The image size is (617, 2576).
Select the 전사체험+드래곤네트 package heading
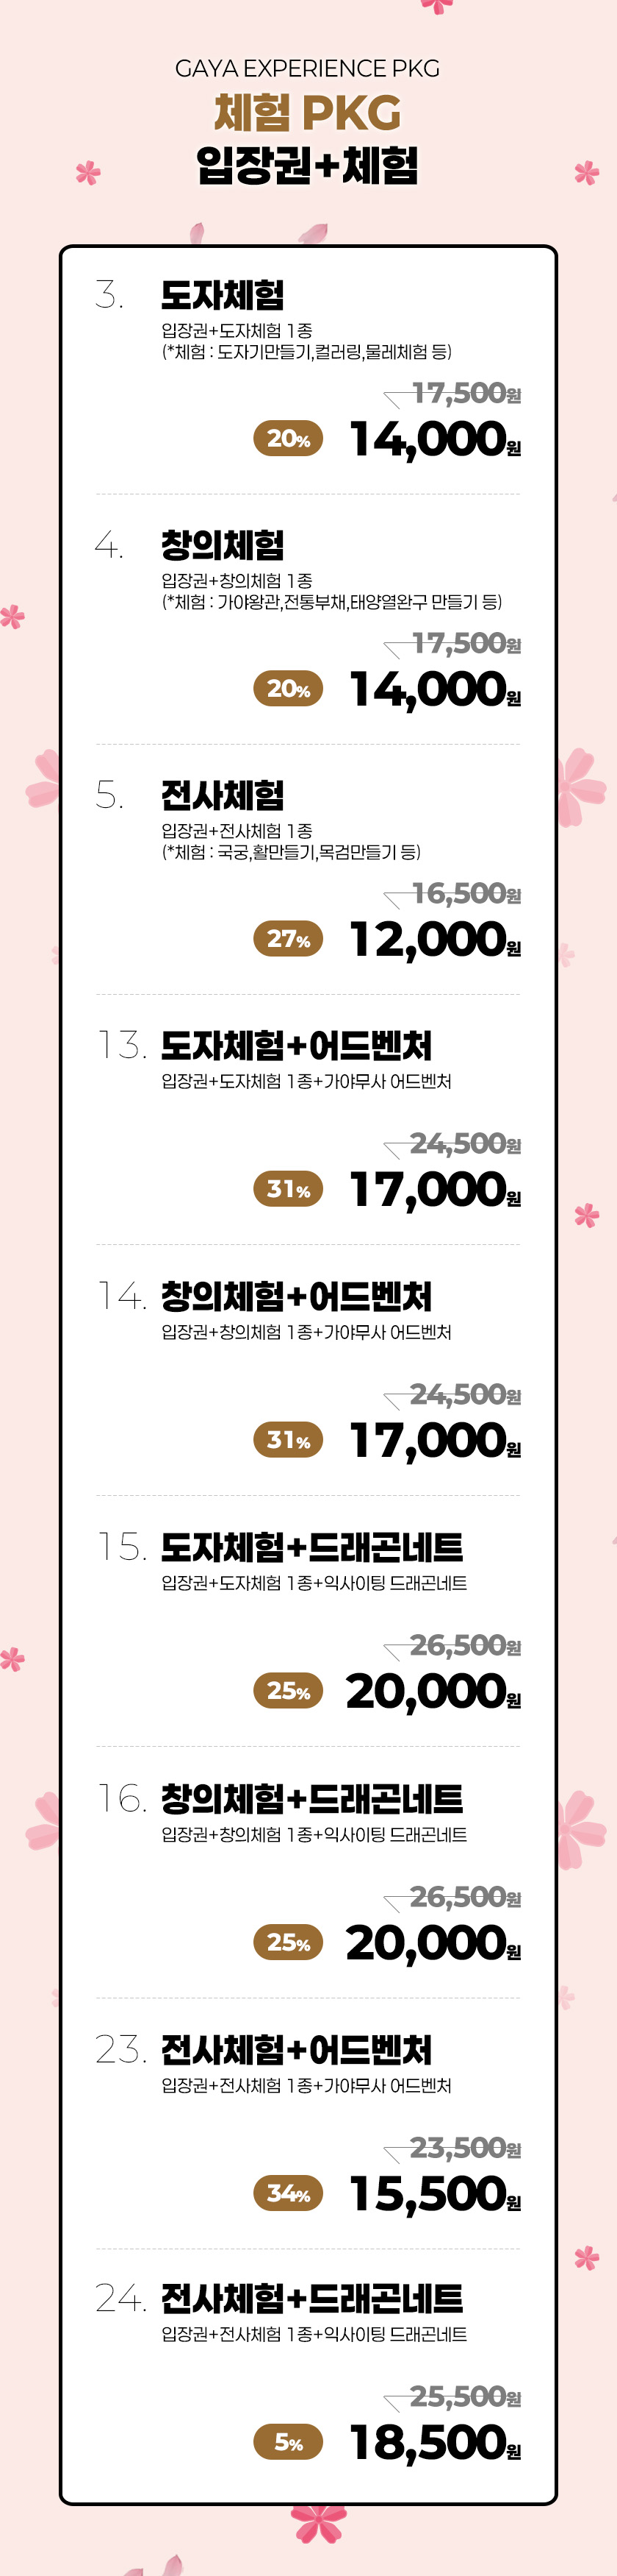[x=311, y=2299]
